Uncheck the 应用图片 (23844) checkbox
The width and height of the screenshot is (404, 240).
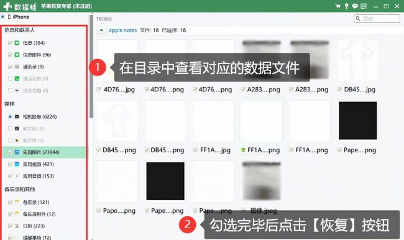click(10, 152)
